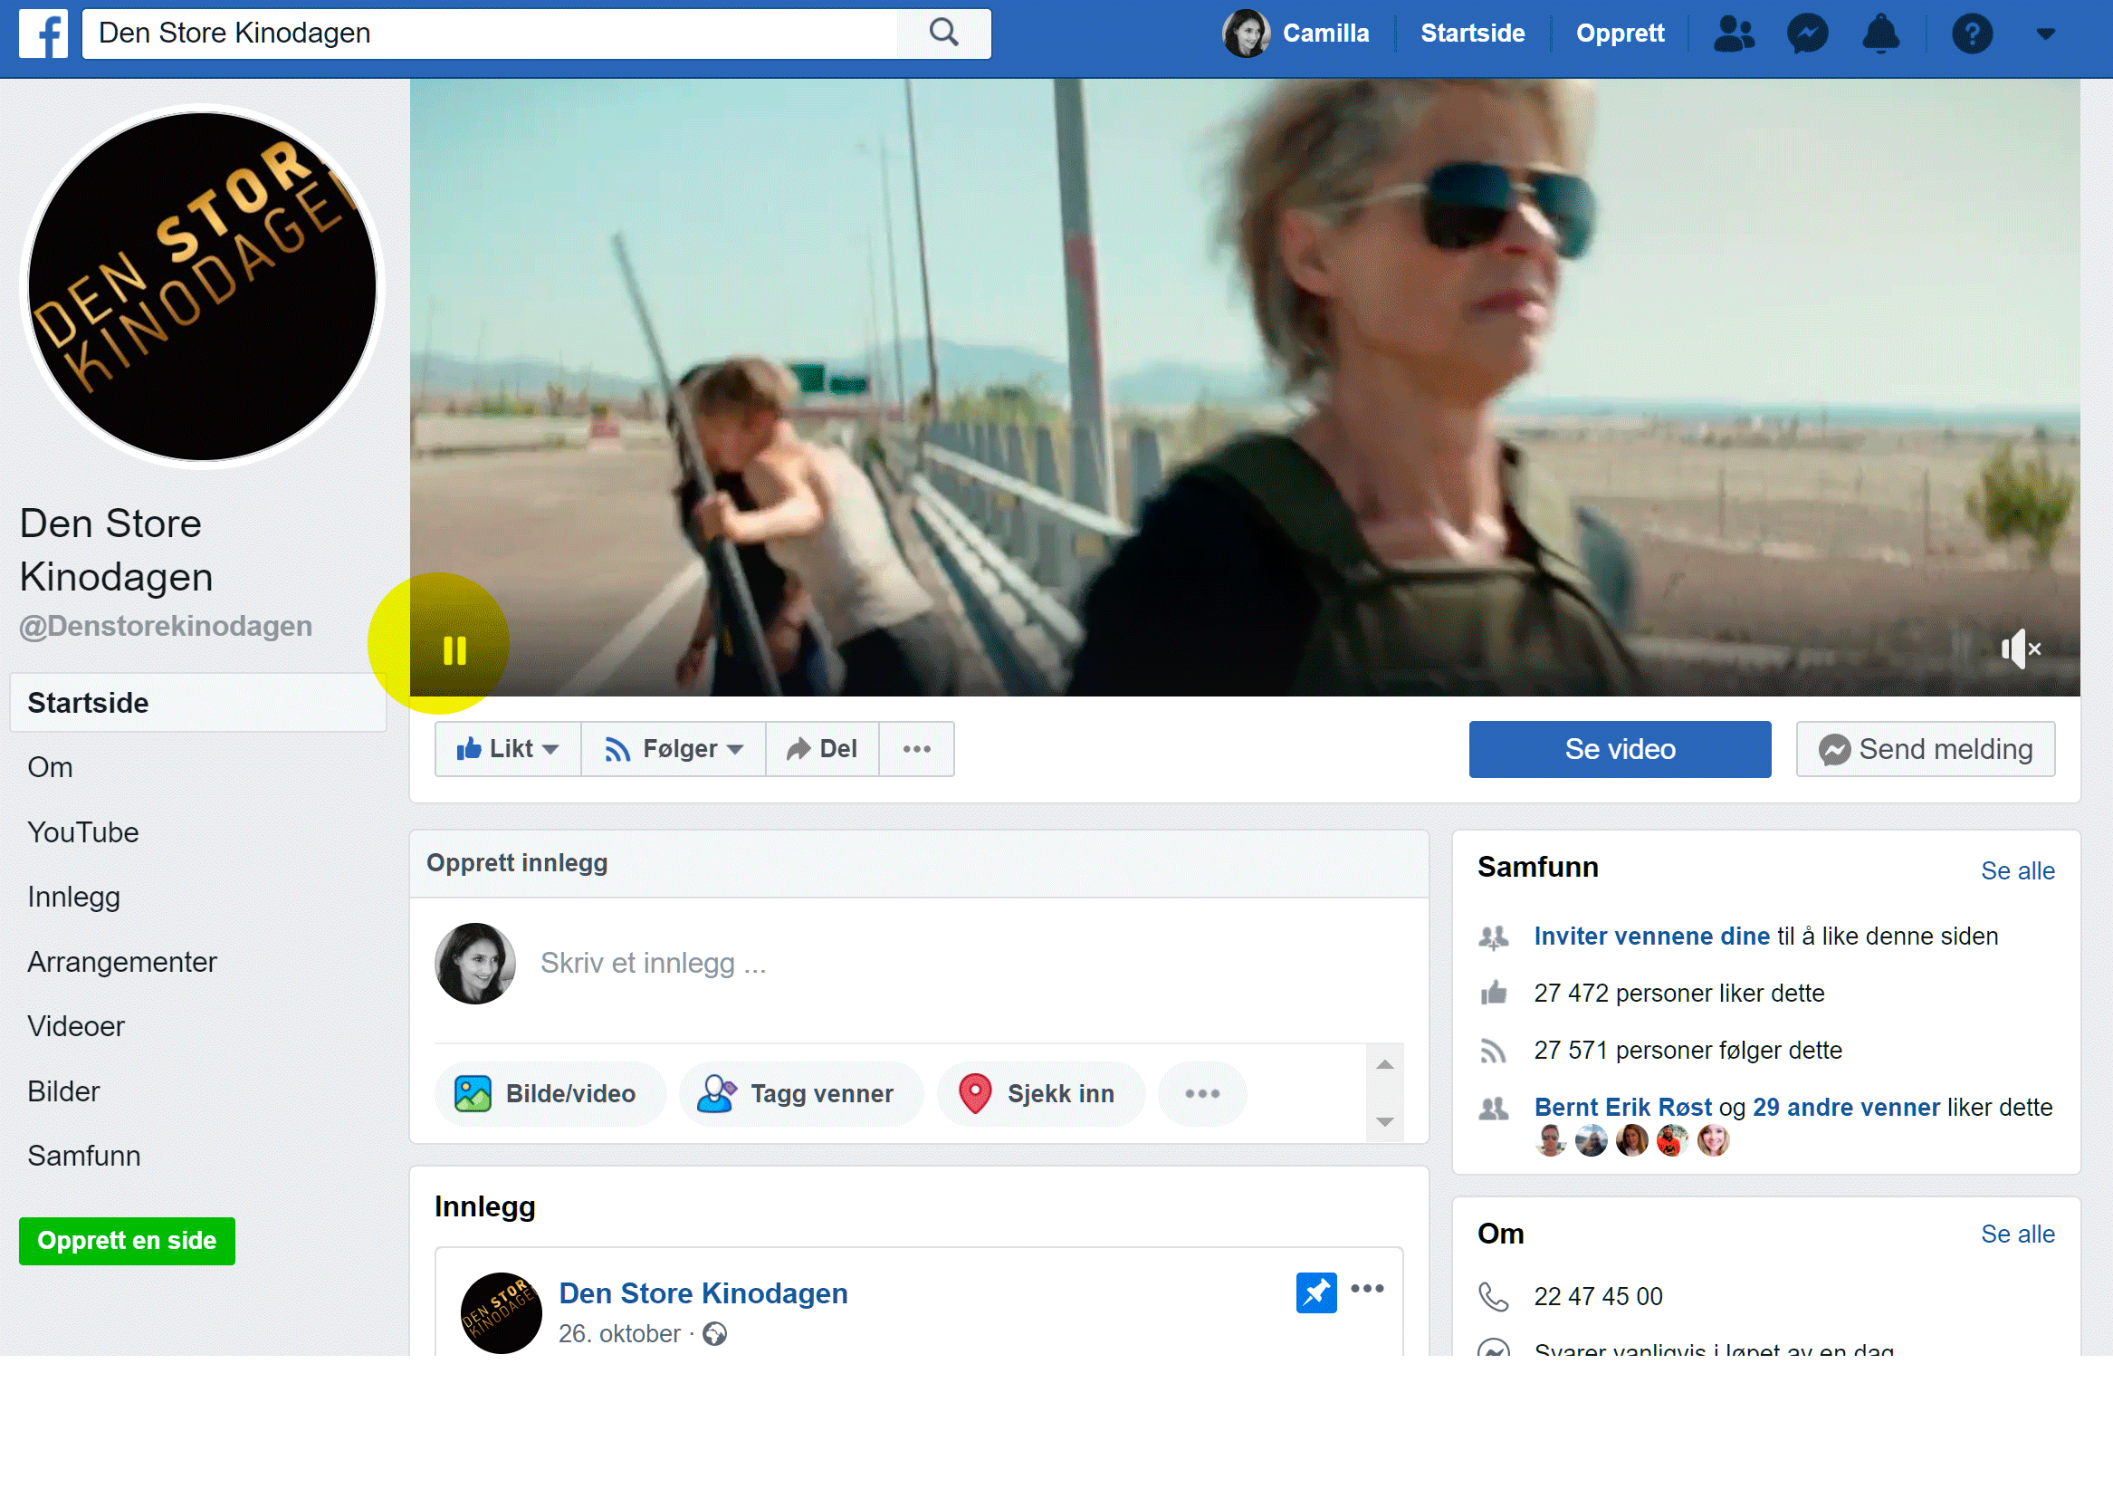Open the YouTube sidebar tab

pos(82,831)
